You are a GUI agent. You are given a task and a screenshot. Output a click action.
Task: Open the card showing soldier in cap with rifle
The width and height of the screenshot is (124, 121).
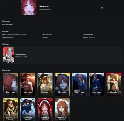coord(28,84)
